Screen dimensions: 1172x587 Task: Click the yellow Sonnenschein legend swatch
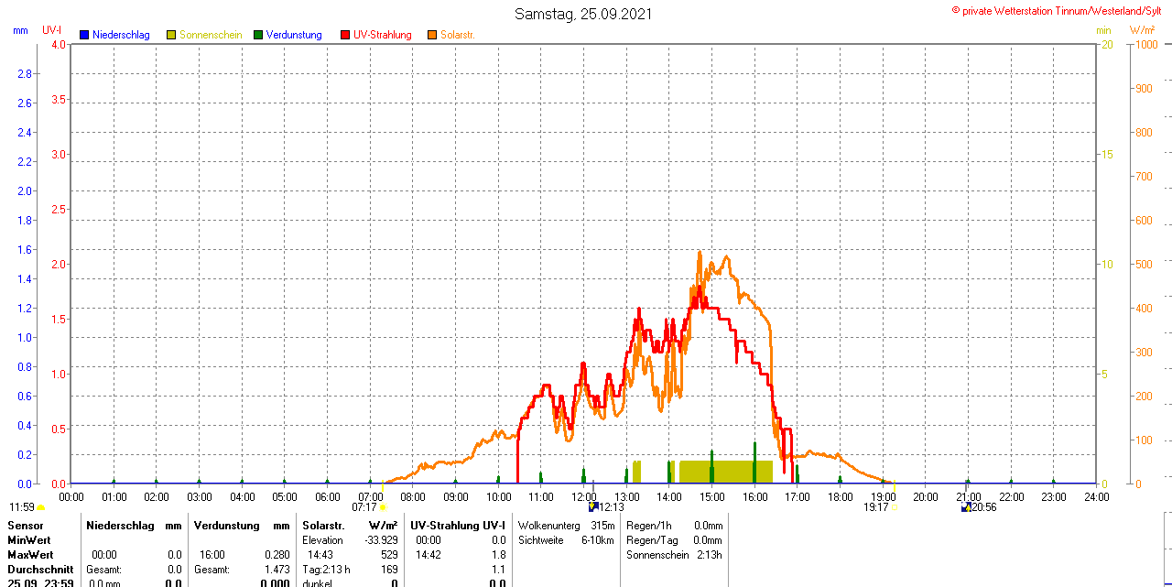coord(171,35)
